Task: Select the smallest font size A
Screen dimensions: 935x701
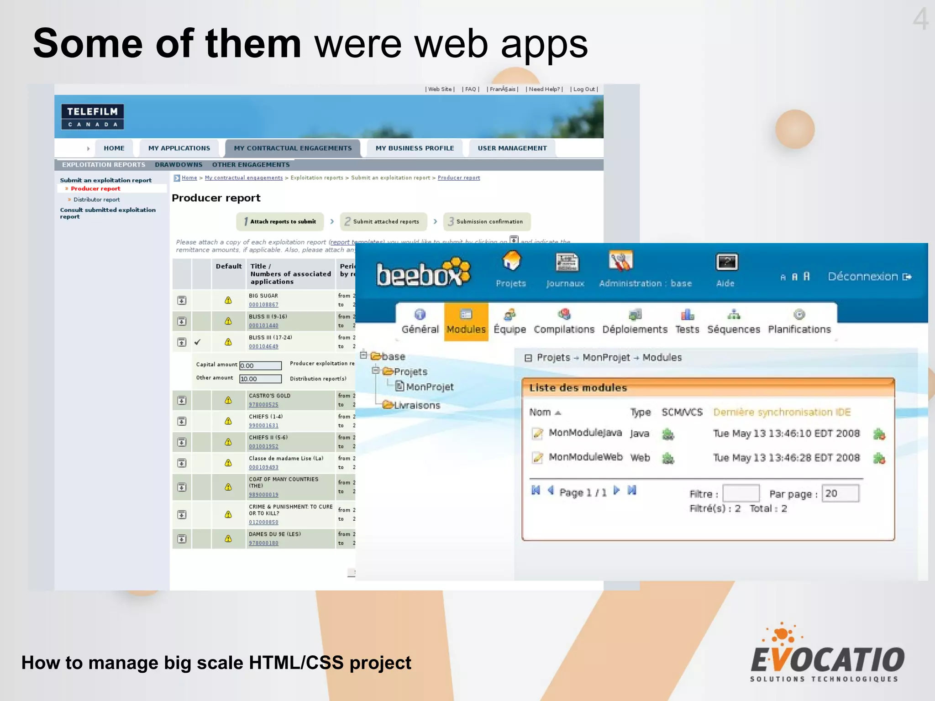Action: [783, 277]
